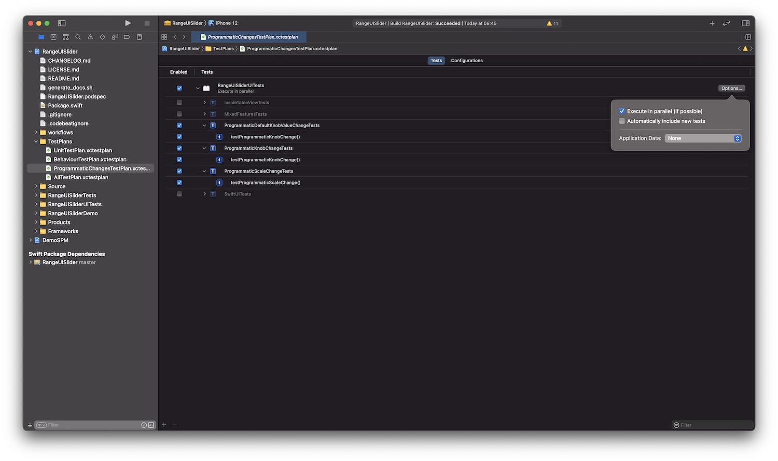Click the 11 warnings indicator
Image resolution: width=778 pixels, height=461 pixels.
click(552, 23)
